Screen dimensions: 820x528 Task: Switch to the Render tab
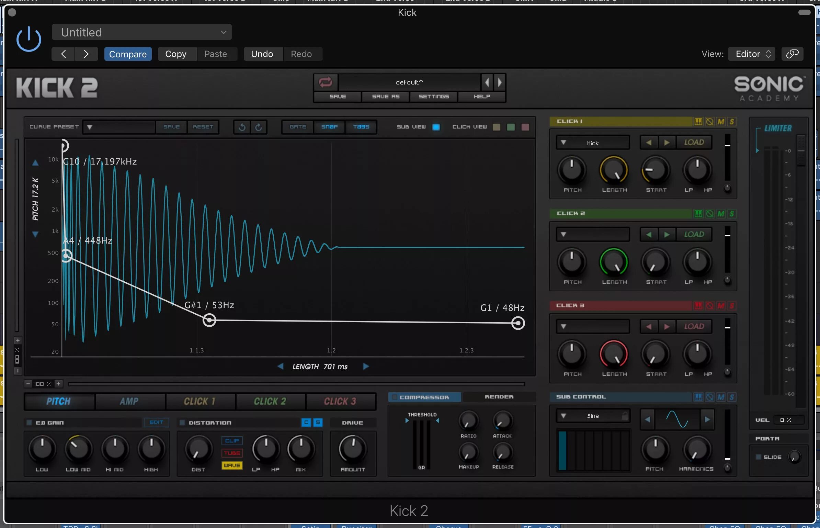click(499, 397)
